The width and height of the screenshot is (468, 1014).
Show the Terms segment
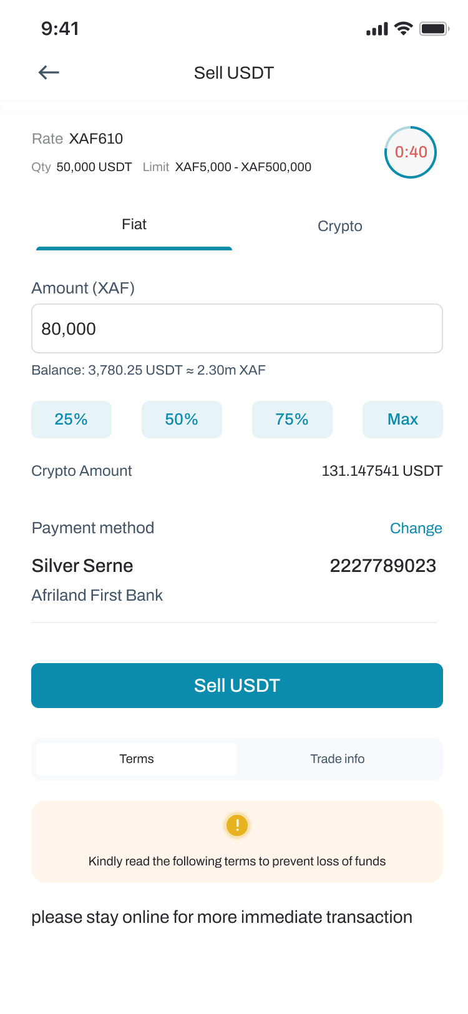(137, 759)
